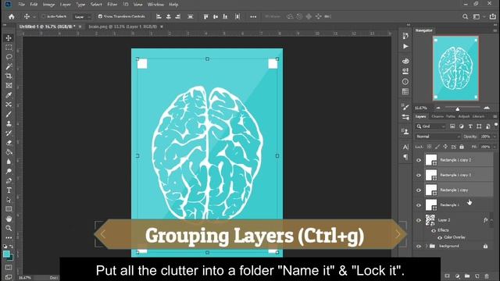Screen dimensions: 500x281
Task: Select the Eraser tool
Action: [x=9, y=143]
